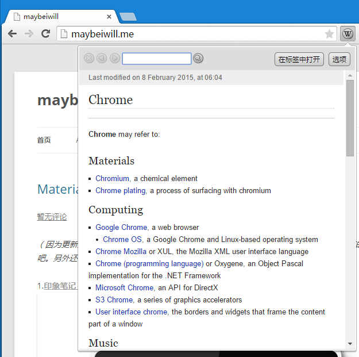359x357 pixels.
Task: Click the popup vertical scrollbar thumb
Action: [x=350, y=118]
